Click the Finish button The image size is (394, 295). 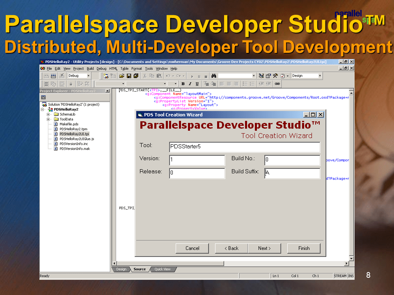click(304, 248)
